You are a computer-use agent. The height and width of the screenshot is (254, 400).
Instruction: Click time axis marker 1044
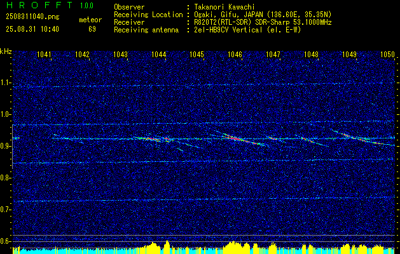[x=159, y=54]
